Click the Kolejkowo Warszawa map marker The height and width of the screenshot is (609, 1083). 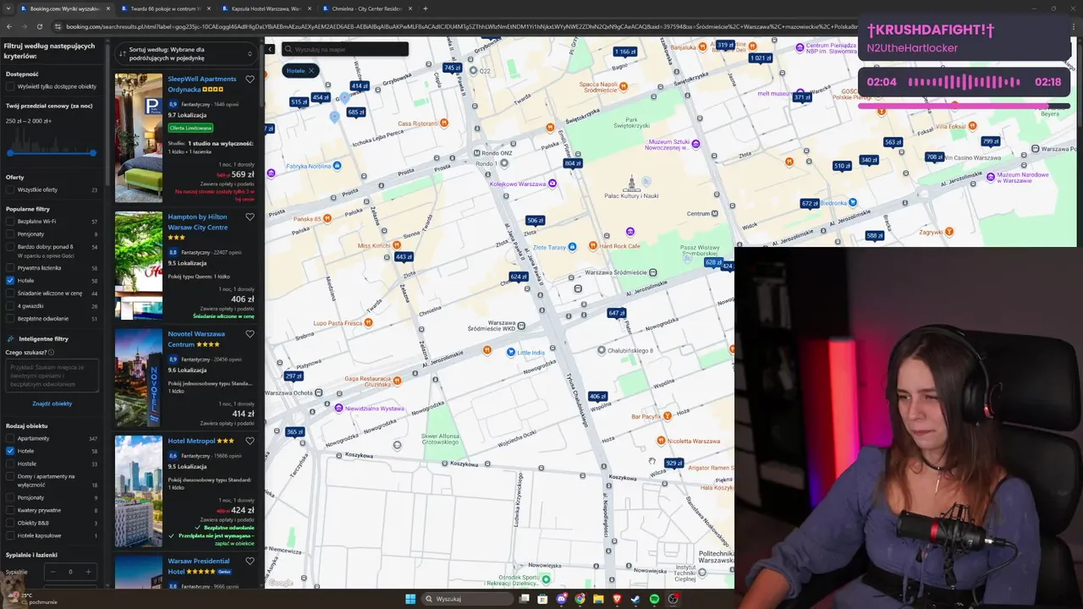552,183
